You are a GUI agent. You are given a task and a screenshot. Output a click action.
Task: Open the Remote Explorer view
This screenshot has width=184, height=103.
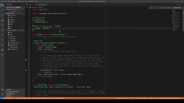click(2, 25)
